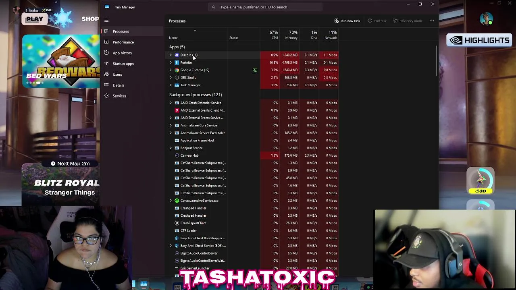Click the Task Manager process icon in Apps
This screenshot has width=516, height=290.
(x=177, y=85)
